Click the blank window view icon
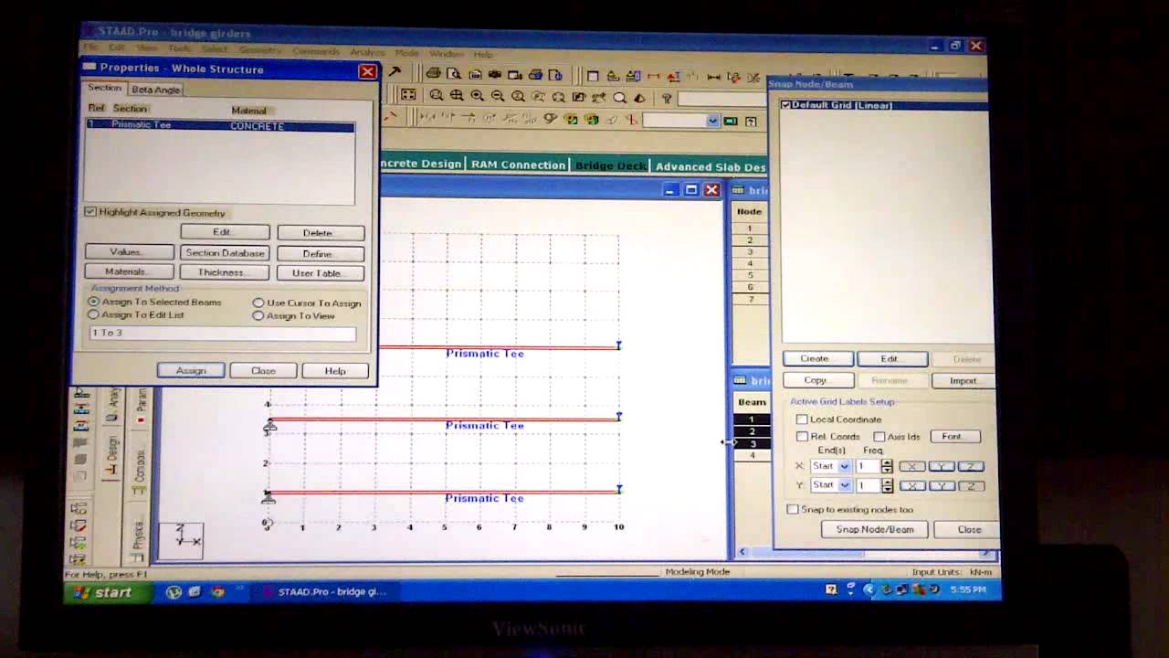This screenshot has height=658, width=1169. click(x=593, y=76)
